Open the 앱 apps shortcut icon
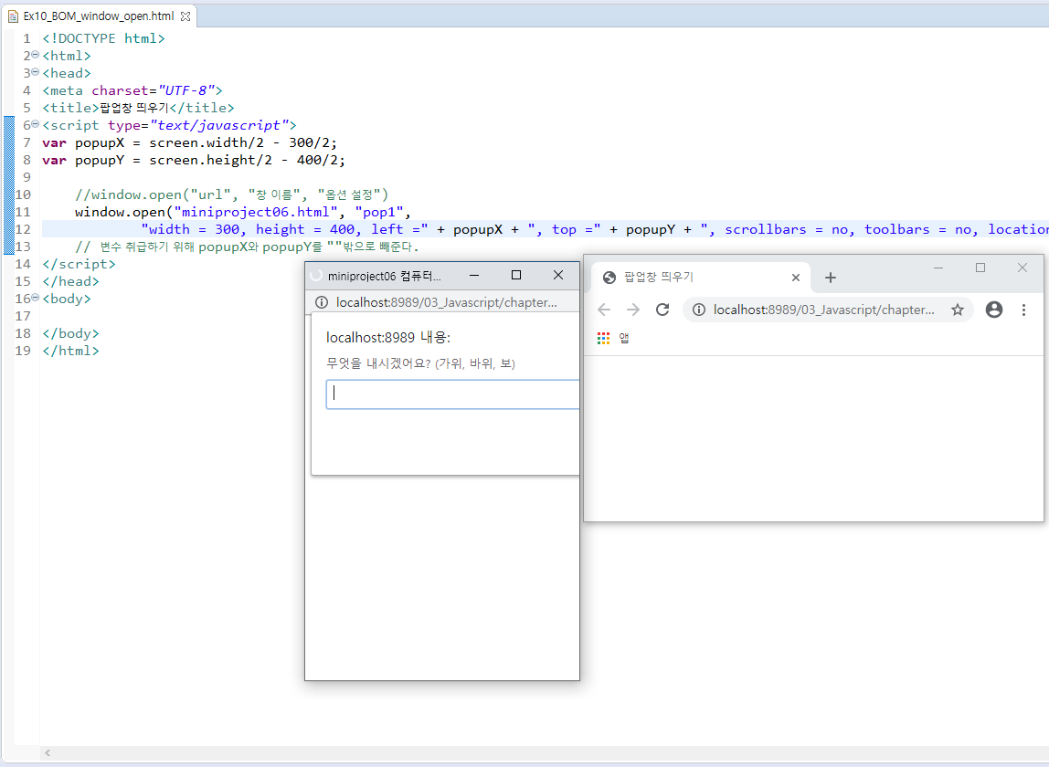This screenshot has height=767, width=1049. 603,339
